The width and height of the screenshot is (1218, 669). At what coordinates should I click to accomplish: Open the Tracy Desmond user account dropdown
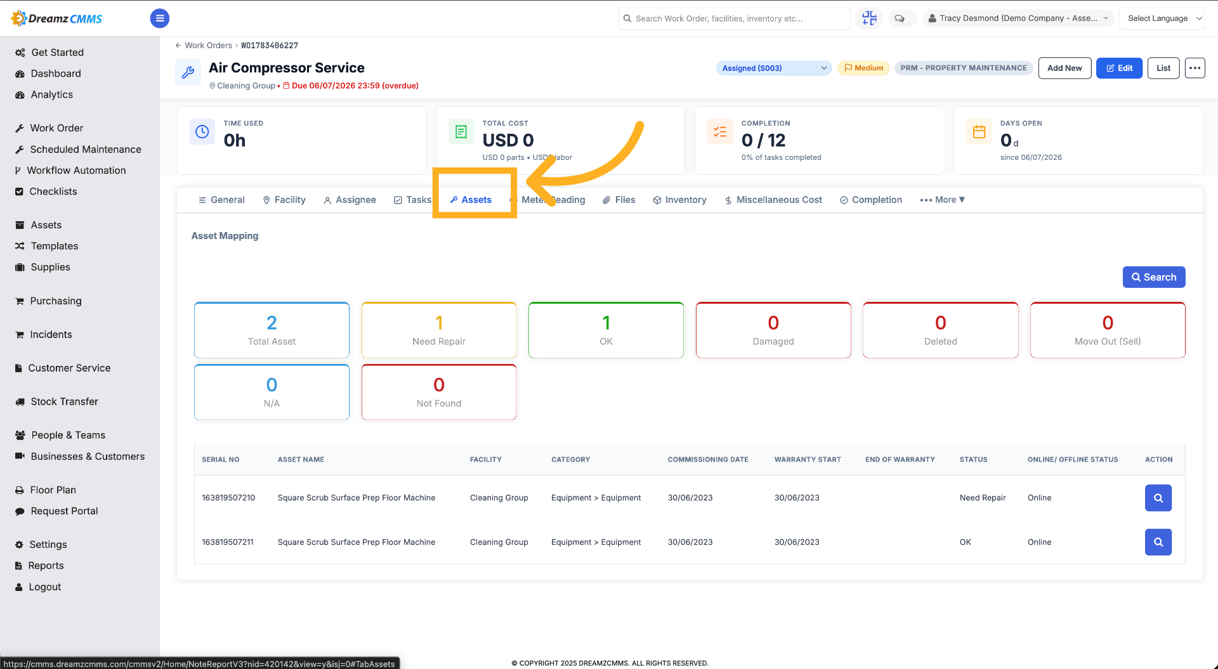(1019, 18)
